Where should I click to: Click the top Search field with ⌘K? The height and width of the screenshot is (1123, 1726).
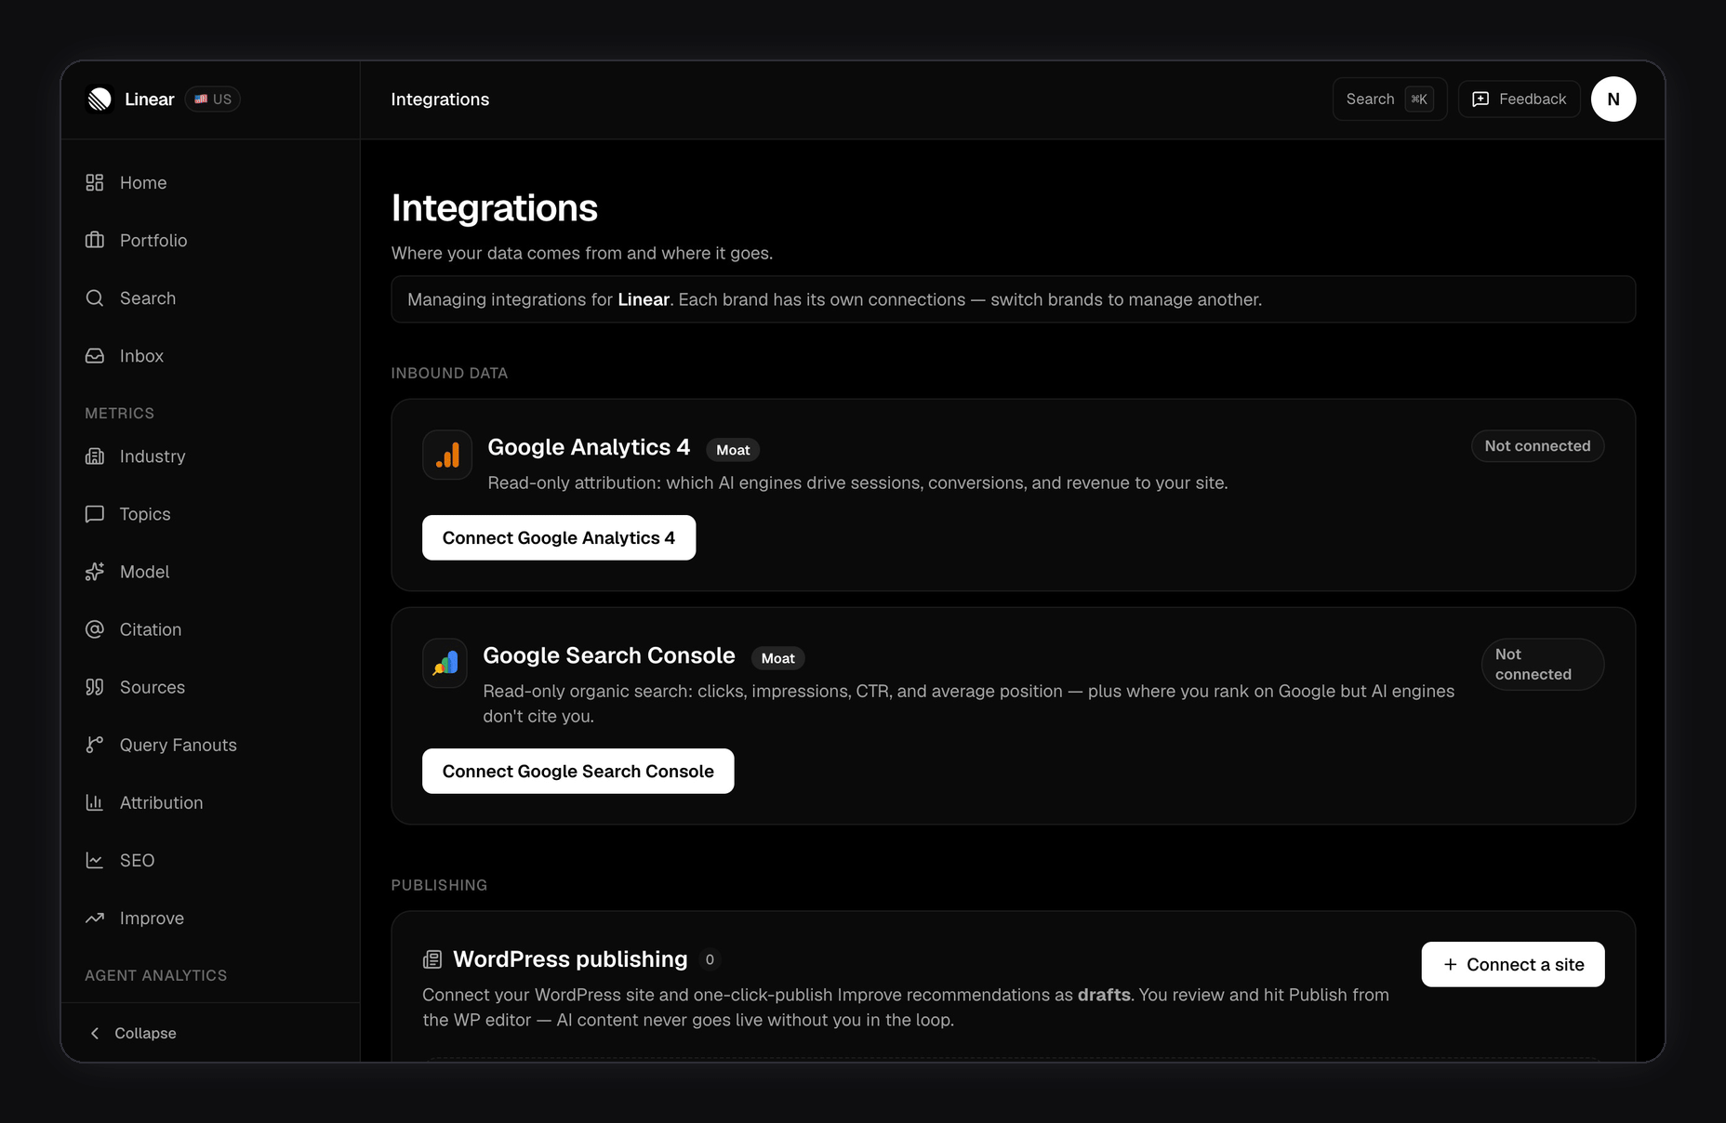tap(1389, 99)
